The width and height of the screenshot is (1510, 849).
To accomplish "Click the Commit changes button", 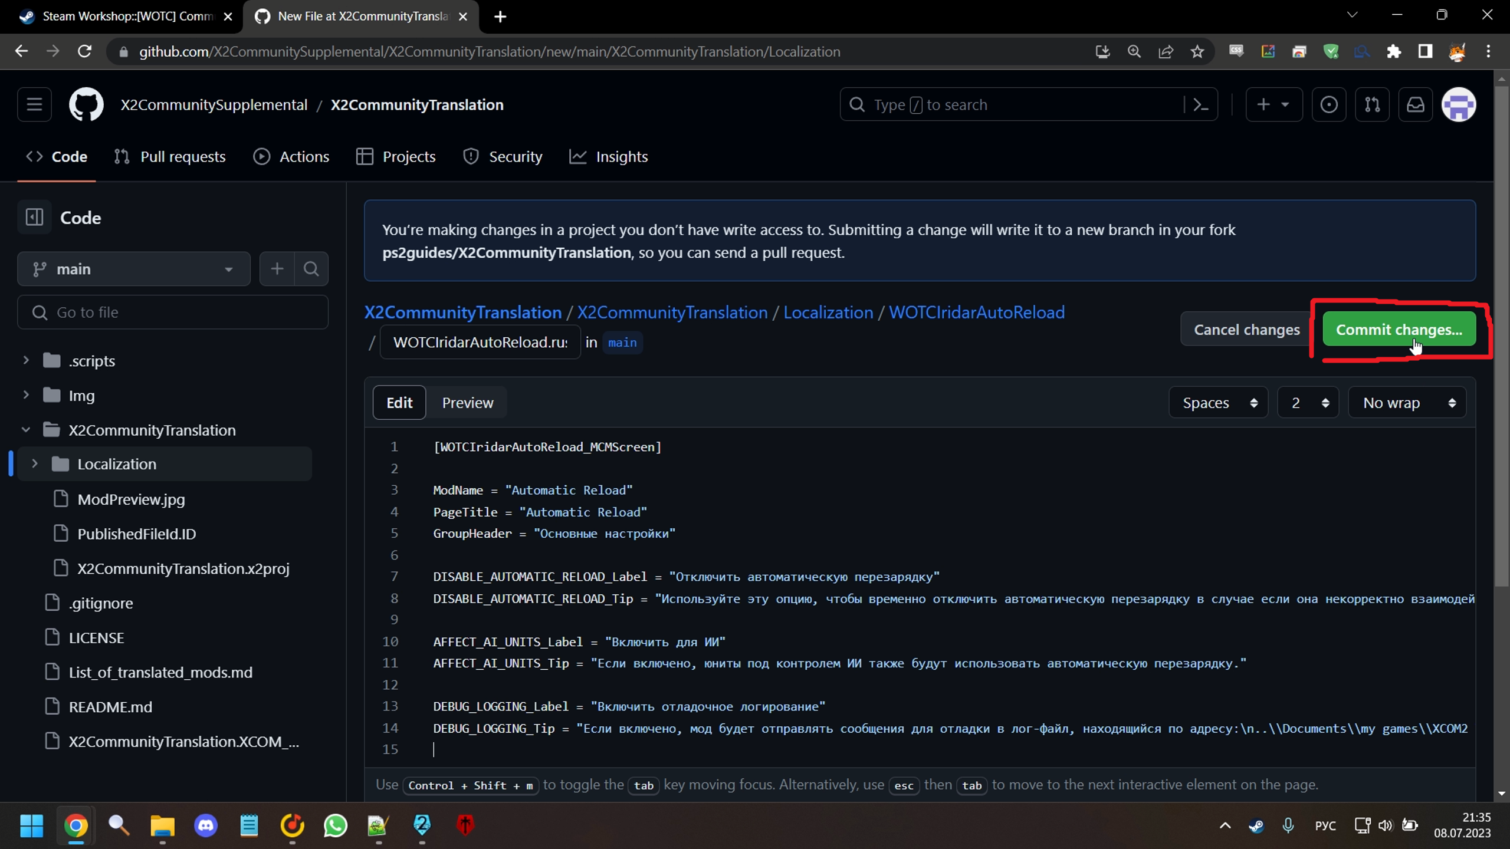I will (x=1399, y=330).
